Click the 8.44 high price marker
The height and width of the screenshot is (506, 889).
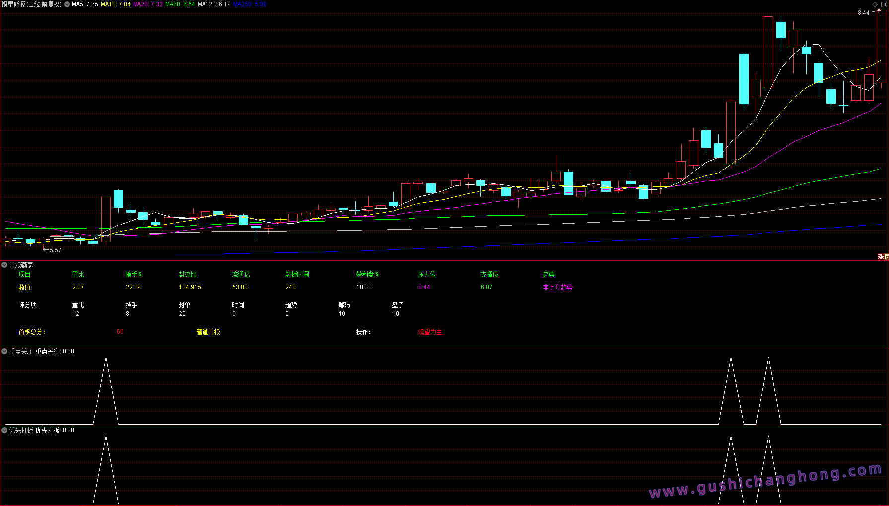pyautogui.click(x=863, y=13)
